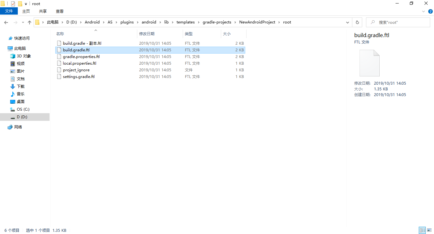This screenshot has width=434, height=234.
Task: Select file local.properties.ftl
Action: 150,63
